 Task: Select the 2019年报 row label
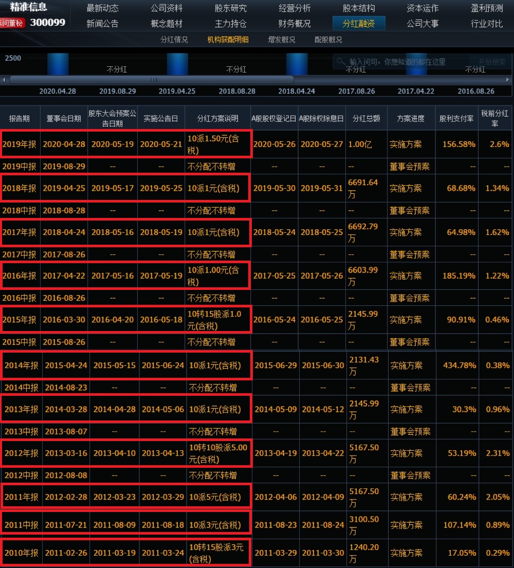(x=19, y=144)
